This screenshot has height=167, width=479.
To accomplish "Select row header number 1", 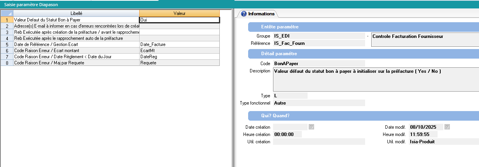I will (7, 20).
